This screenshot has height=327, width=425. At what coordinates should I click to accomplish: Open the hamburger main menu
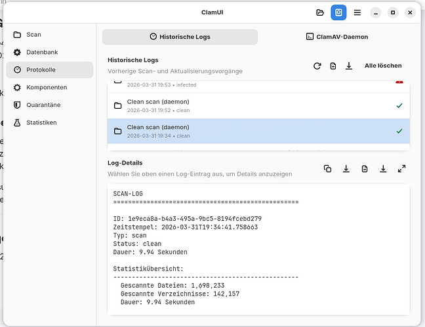[x=357, y=12]
